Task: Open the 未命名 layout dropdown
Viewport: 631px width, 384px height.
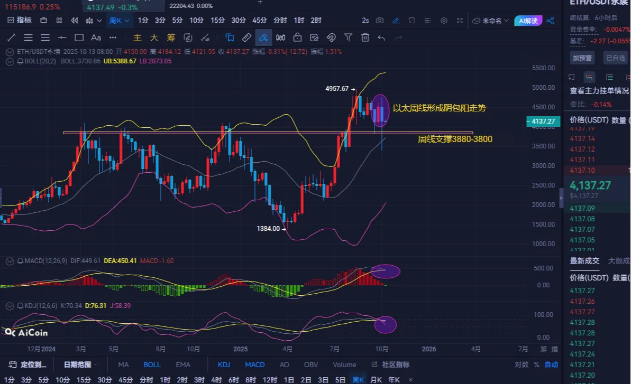Action: 490,21
